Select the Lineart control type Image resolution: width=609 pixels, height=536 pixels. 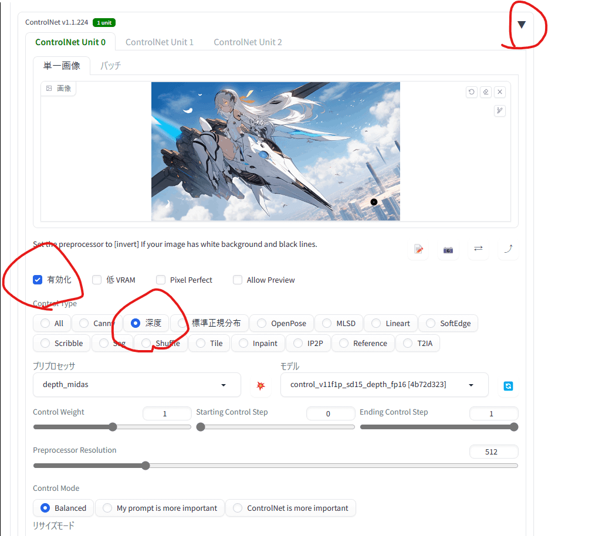pyautogui.click(x=391, y=323)
